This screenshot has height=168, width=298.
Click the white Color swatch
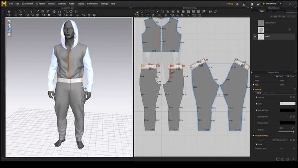click(x=287, y=104)
